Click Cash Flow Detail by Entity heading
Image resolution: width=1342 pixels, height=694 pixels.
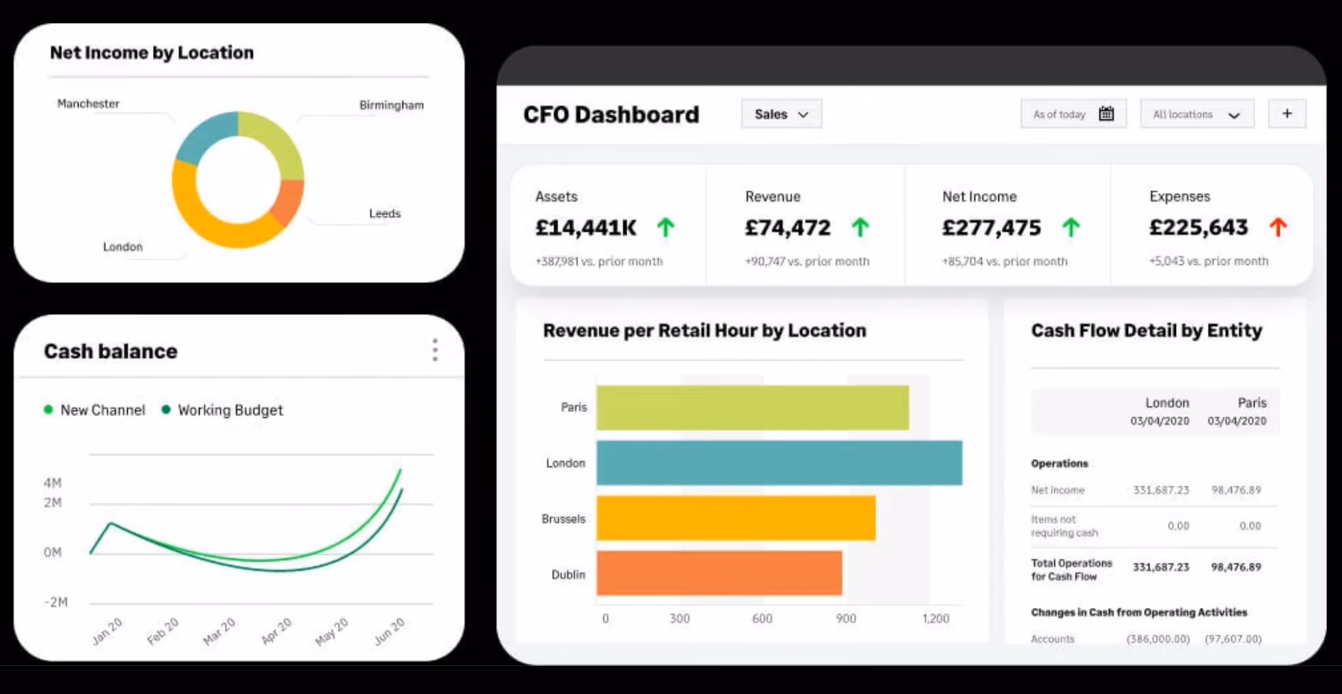click(x=1147, y=331)
